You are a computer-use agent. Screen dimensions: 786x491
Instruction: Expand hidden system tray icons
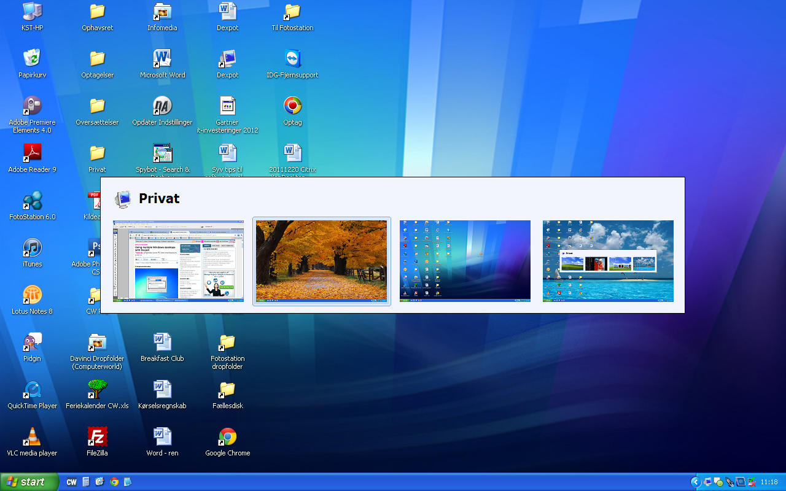[x=695, y=482]
